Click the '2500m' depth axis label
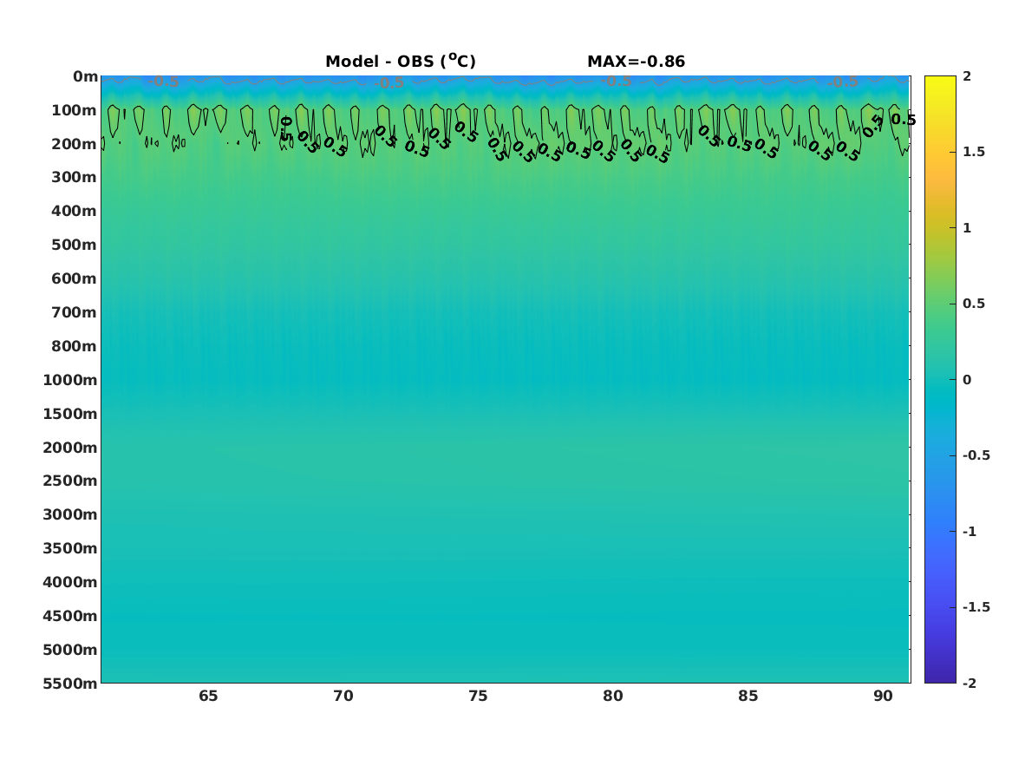The height and width of the screenshot is (759, 1012). [x=70, y=481]
